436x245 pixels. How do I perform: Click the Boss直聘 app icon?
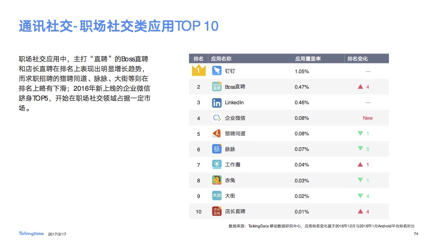coord(217,87)
